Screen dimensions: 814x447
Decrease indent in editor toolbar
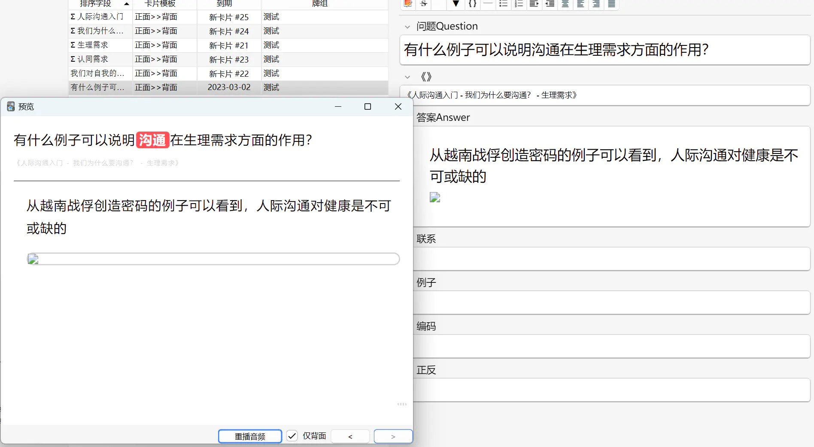[x=550, y=4]
